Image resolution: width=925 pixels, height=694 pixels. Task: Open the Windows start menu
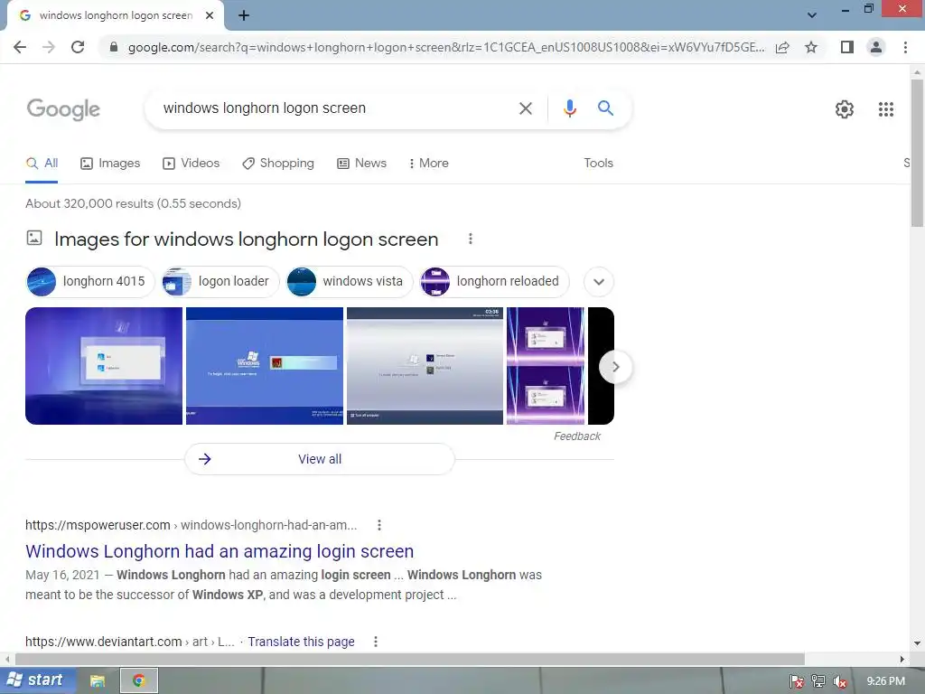(x=36, y=680)
